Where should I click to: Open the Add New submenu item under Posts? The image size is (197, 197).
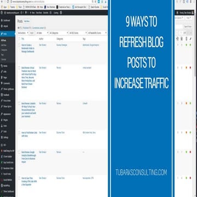point(4,45)
